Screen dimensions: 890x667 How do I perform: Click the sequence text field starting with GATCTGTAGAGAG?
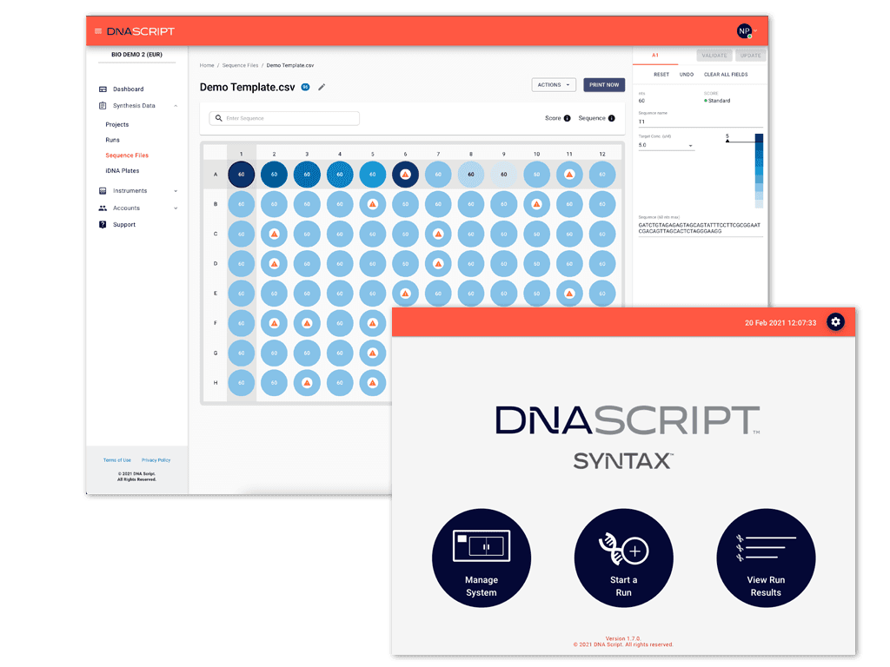[x=701, y=228]
